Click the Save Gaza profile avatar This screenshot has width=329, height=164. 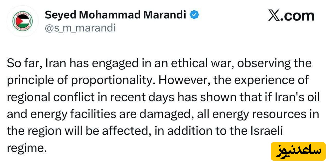click(x=23, y=21)
